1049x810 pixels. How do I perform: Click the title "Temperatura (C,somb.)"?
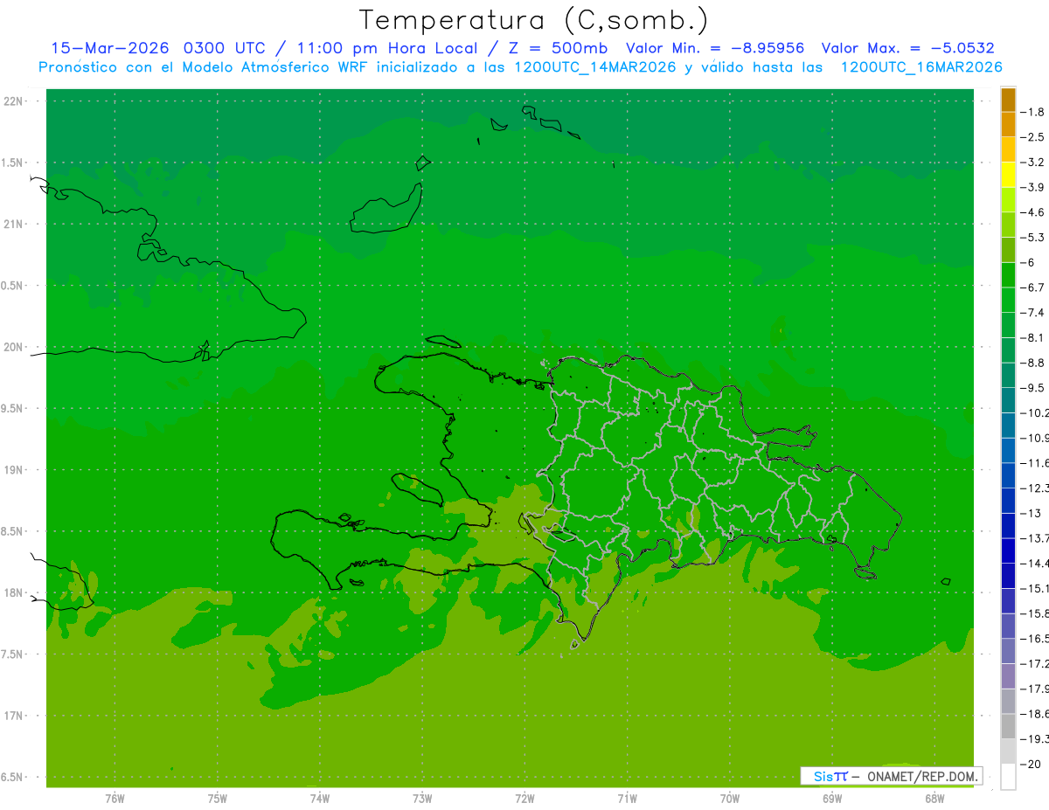click(534, 19)
